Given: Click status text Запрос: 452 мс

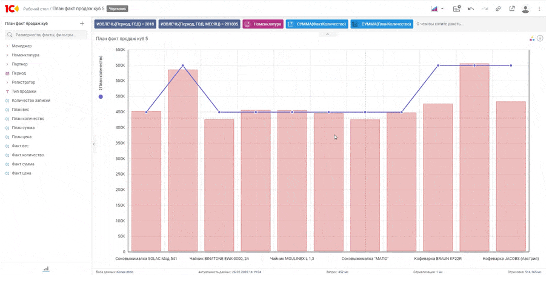Looking at the screenshot, I should 337,272.
